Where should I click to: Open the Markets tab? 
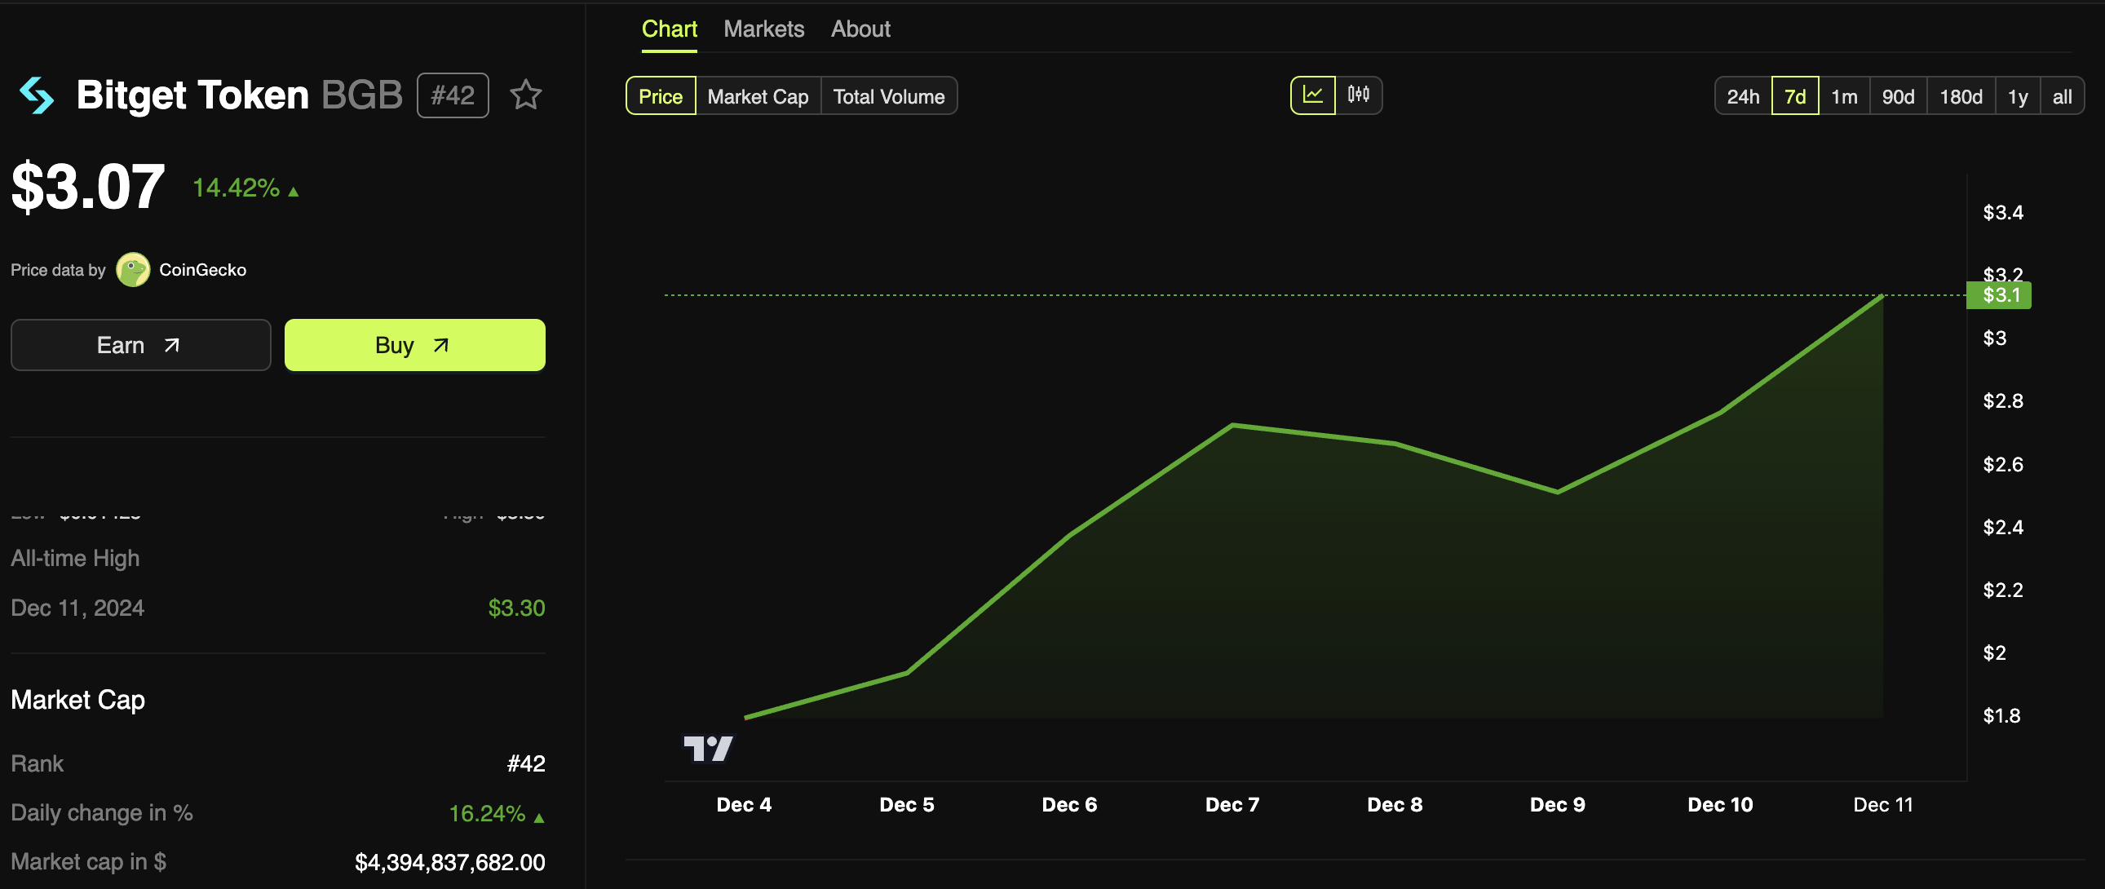[x=763, y=29]
